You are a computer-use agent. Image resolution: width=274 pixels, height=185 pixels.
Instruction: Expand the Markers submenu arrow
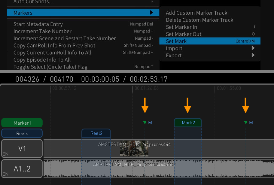151,13
